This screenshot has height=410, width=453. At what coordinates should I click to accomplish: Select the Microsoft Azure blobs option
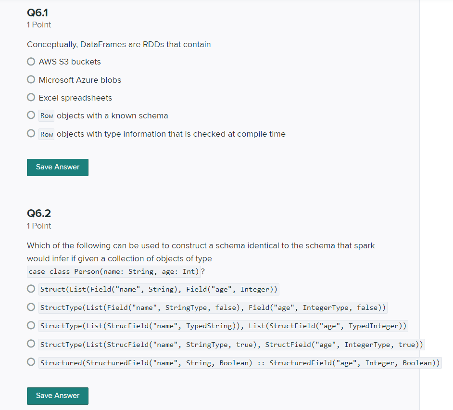click(31, 79)
